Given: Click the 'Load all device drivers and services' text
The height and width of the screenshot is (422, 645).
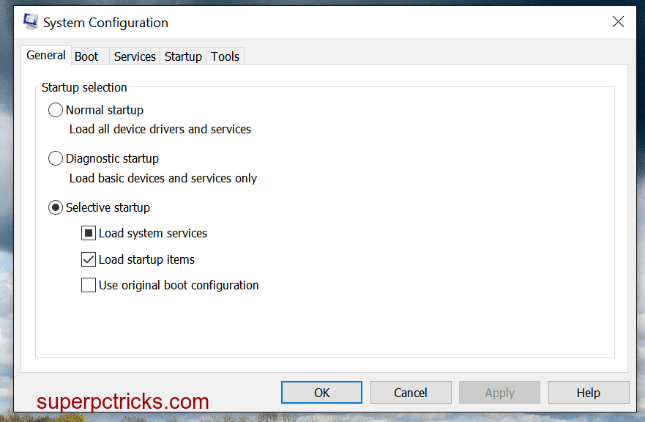Looking at the screenshot, I should click(x=160, y=129).
